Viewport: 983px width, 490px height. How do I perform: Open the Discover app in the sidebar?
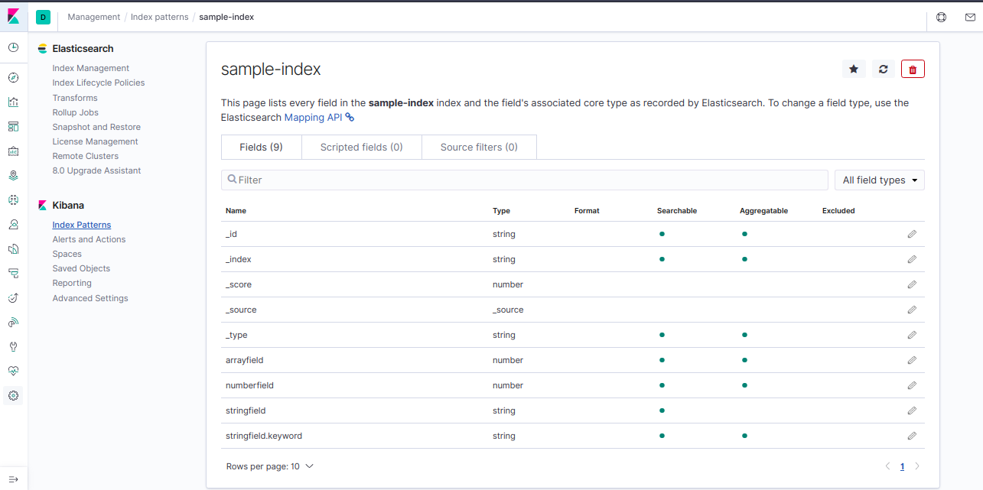tap(13, 77)
